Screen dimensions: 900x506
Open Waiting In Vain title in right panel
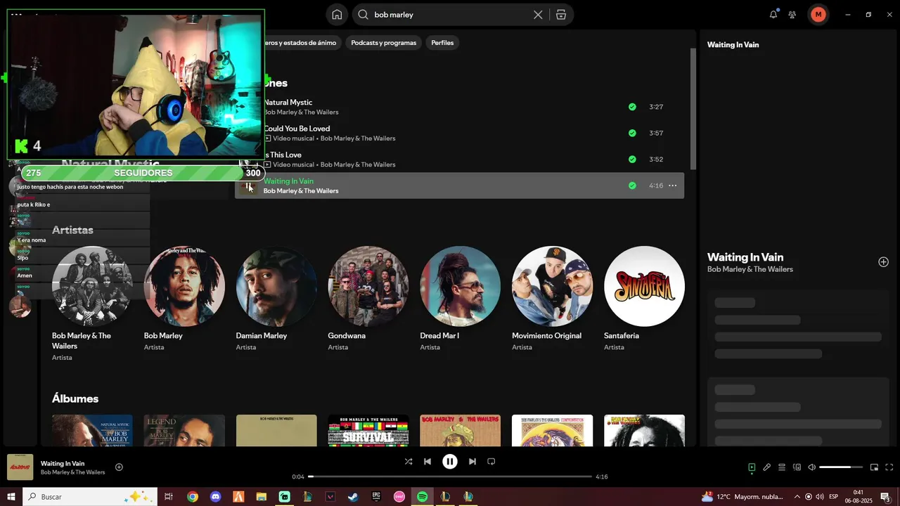point(745,257)
